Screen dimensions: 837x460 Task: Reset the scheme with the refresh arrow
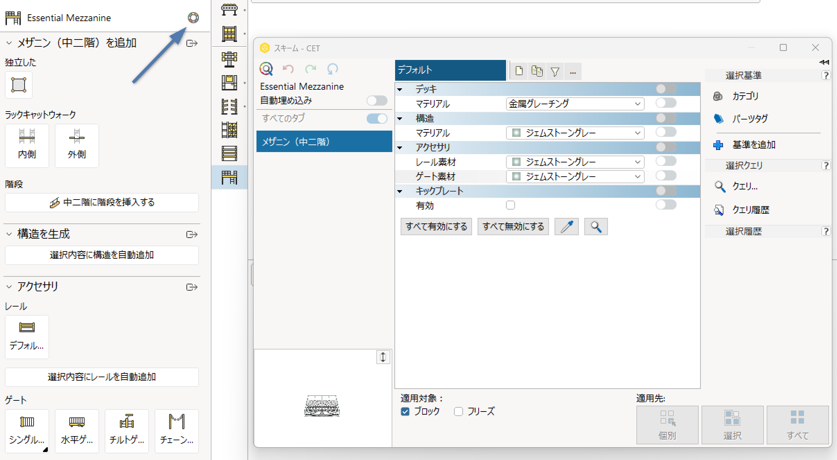pyautogui.click(x=332, y=69)
